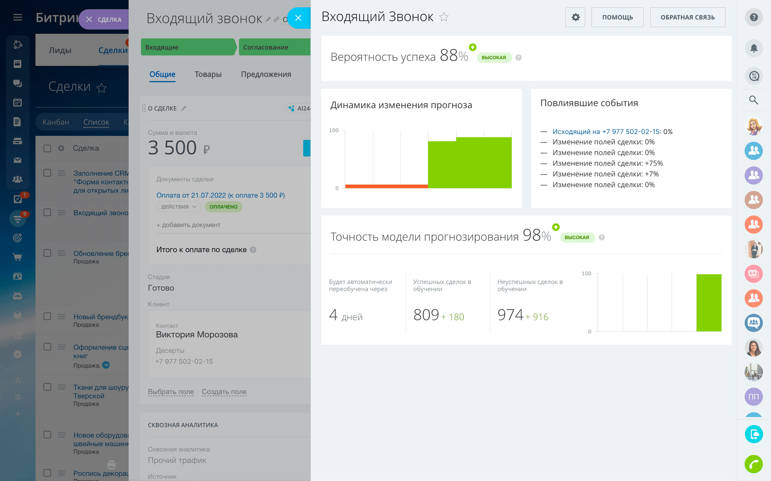
Task: Click the notifications bell icon
Action: pos(753,48)
